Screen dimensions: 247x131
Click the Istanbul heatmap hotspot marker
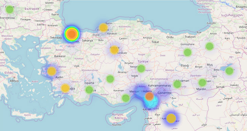pos(72,34)
